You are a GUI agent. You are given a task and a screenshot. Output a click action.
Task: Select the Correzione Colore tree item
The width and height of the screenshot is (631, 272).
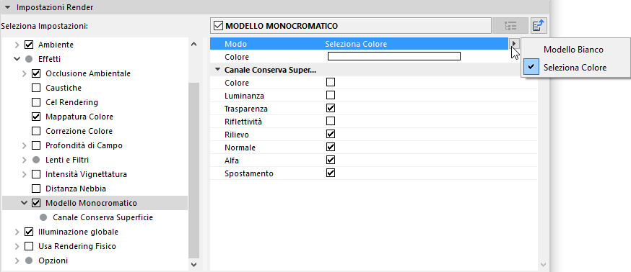[79, 131]
